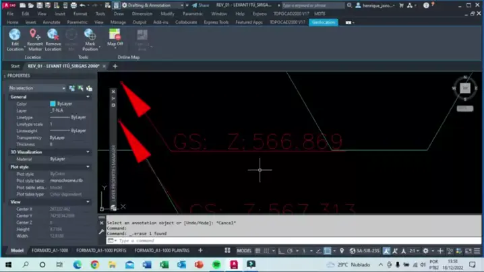Launch the AutoCAD icon in the taskbar
Viewport: 484px width, 272px height.
234,265
